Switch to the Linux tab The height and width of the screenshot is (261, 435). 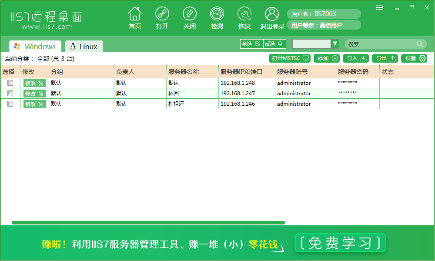tap(84, 46)
